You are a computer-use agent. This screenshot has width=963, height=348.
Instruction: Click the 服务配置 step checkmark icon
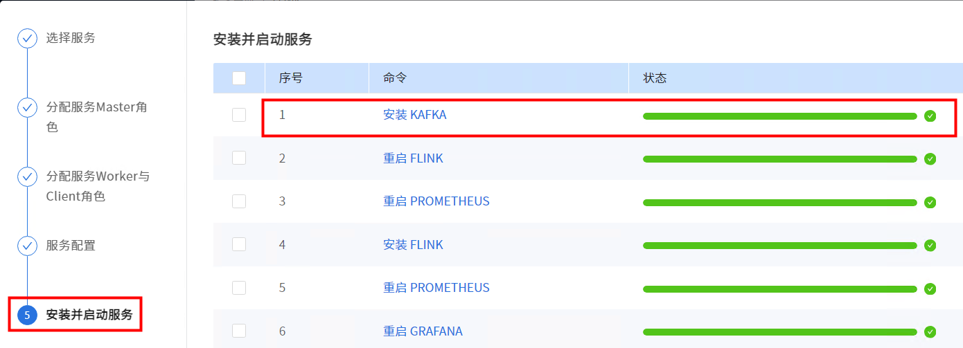[x=27, y=246]
